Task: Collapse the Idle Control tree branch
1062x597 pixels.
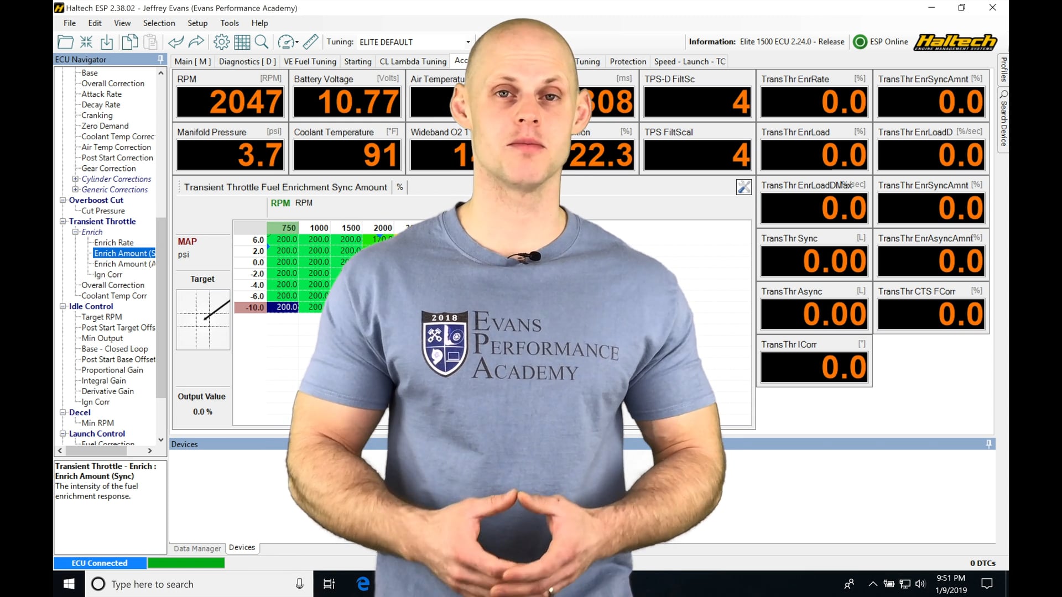Action: point(63,306)
